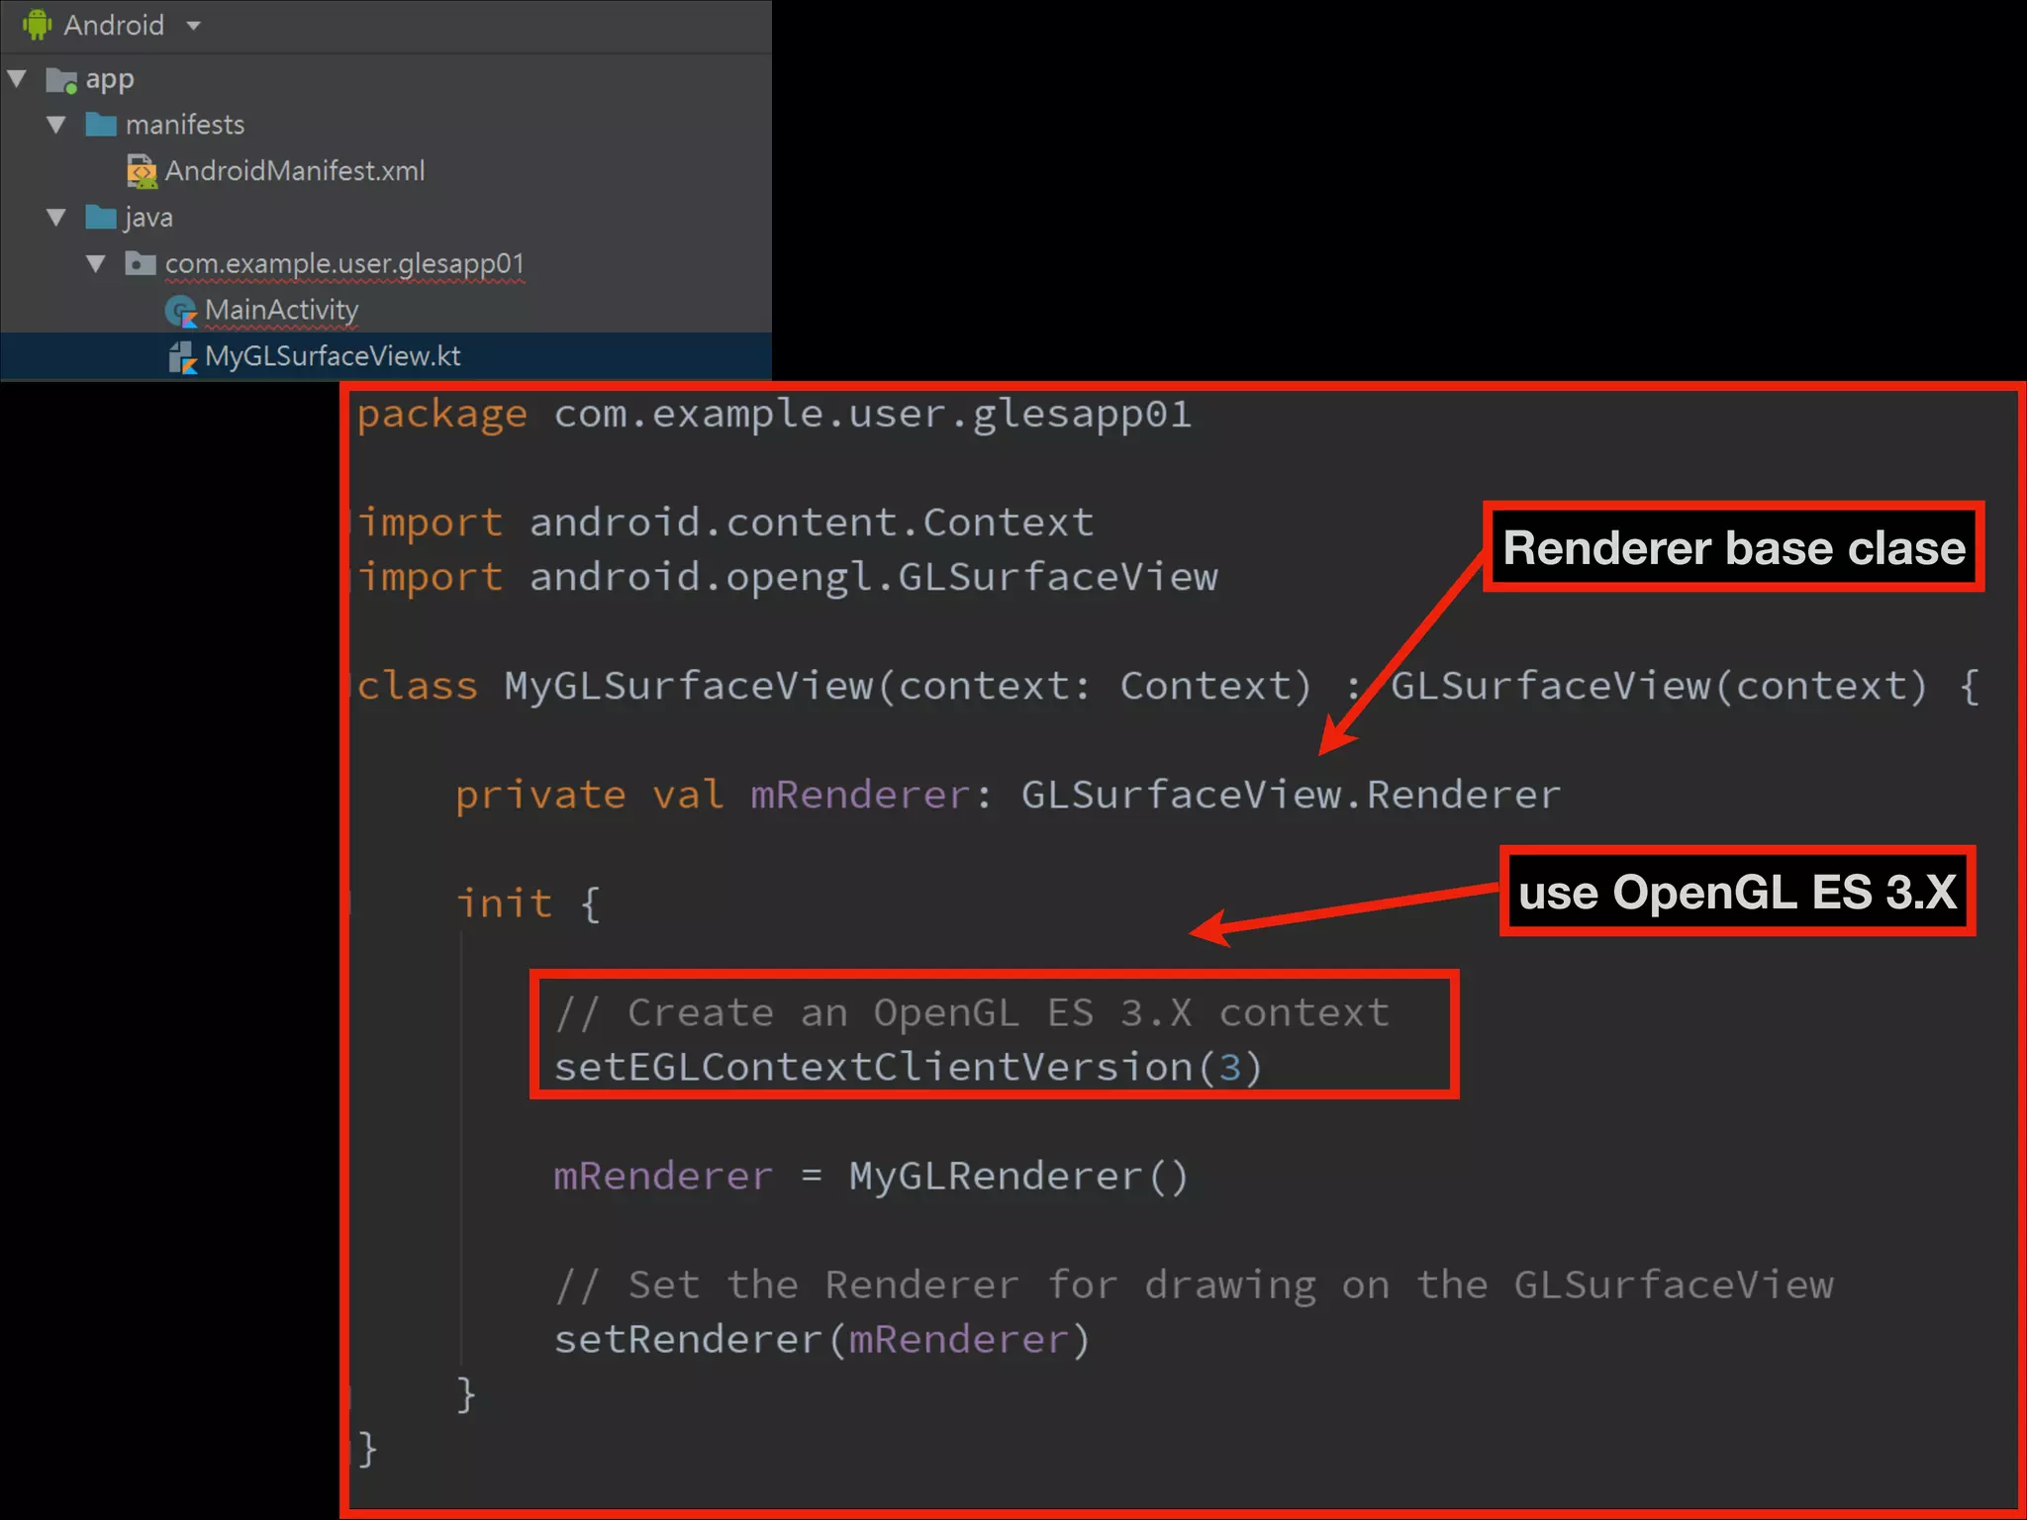The width and height of the screenshot is (2027, 1520).
Task: Click the Android robot icon
Action: pos(37,25)
